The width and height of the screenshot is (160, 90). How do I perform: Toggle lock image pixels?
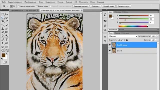coord(121,40)
